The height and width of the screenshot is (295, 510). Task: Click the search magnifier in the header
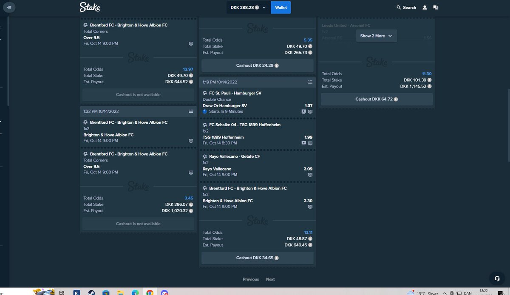pyautogui.click(x=399, y=8)
